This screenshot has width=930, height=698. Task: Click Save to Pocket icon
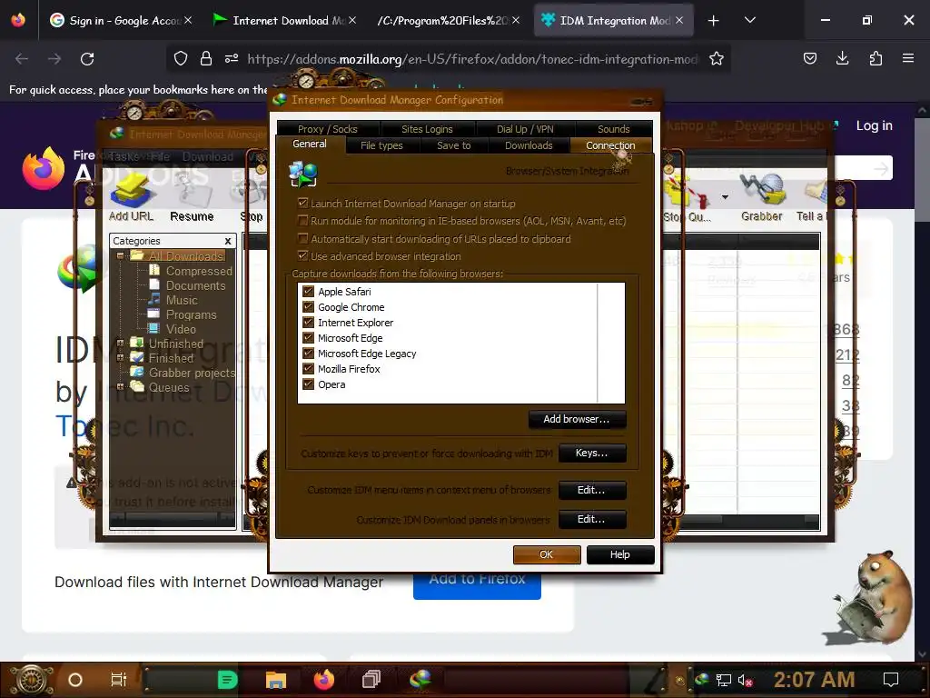809,58
